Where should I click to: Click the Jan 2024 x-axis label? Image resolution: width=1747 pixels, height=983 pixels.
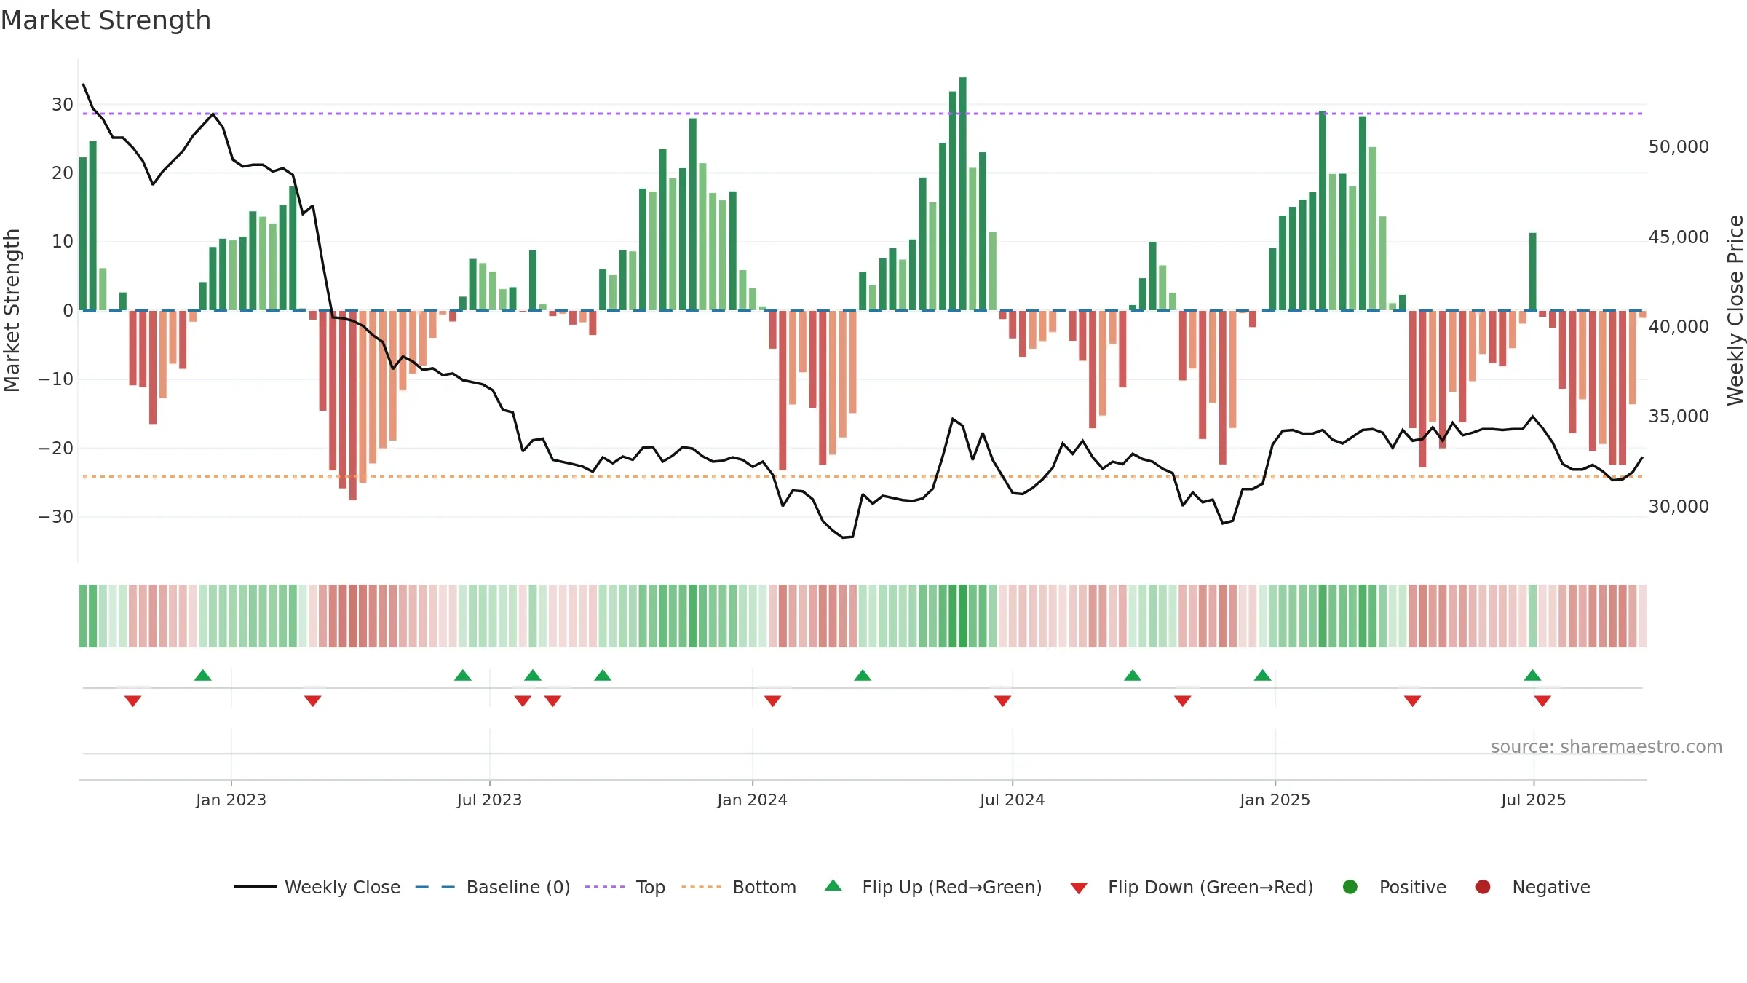(x=752, y=800)
